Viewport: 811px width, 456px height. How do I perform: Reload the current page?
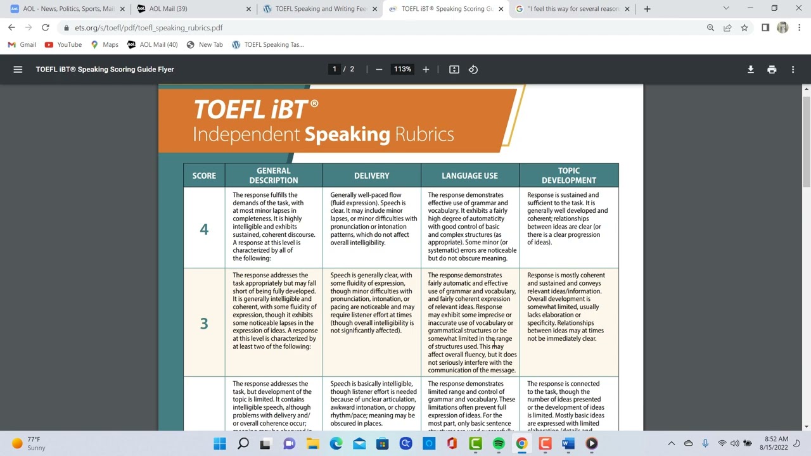pos(46,28)
